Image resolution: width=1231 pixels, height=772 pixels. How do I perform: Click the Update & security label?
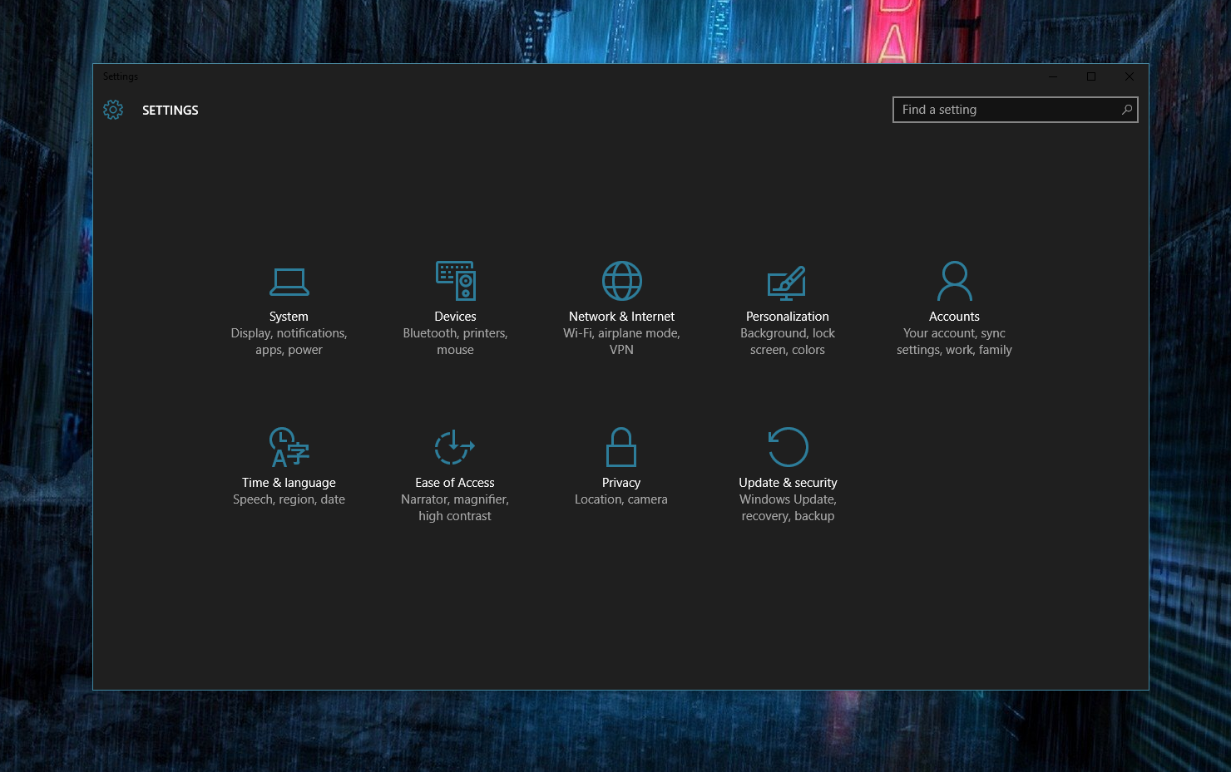pyautogui.click(x=788, y=483)
